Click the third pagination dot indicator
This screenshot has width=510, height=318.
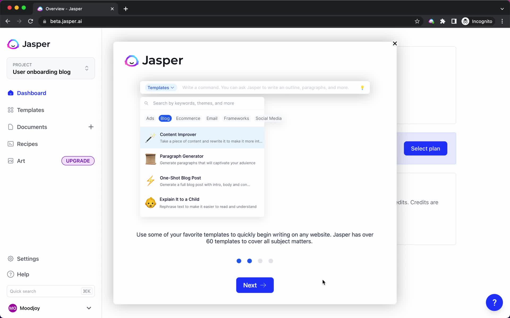pyautogui.click(x=260, y=260)
